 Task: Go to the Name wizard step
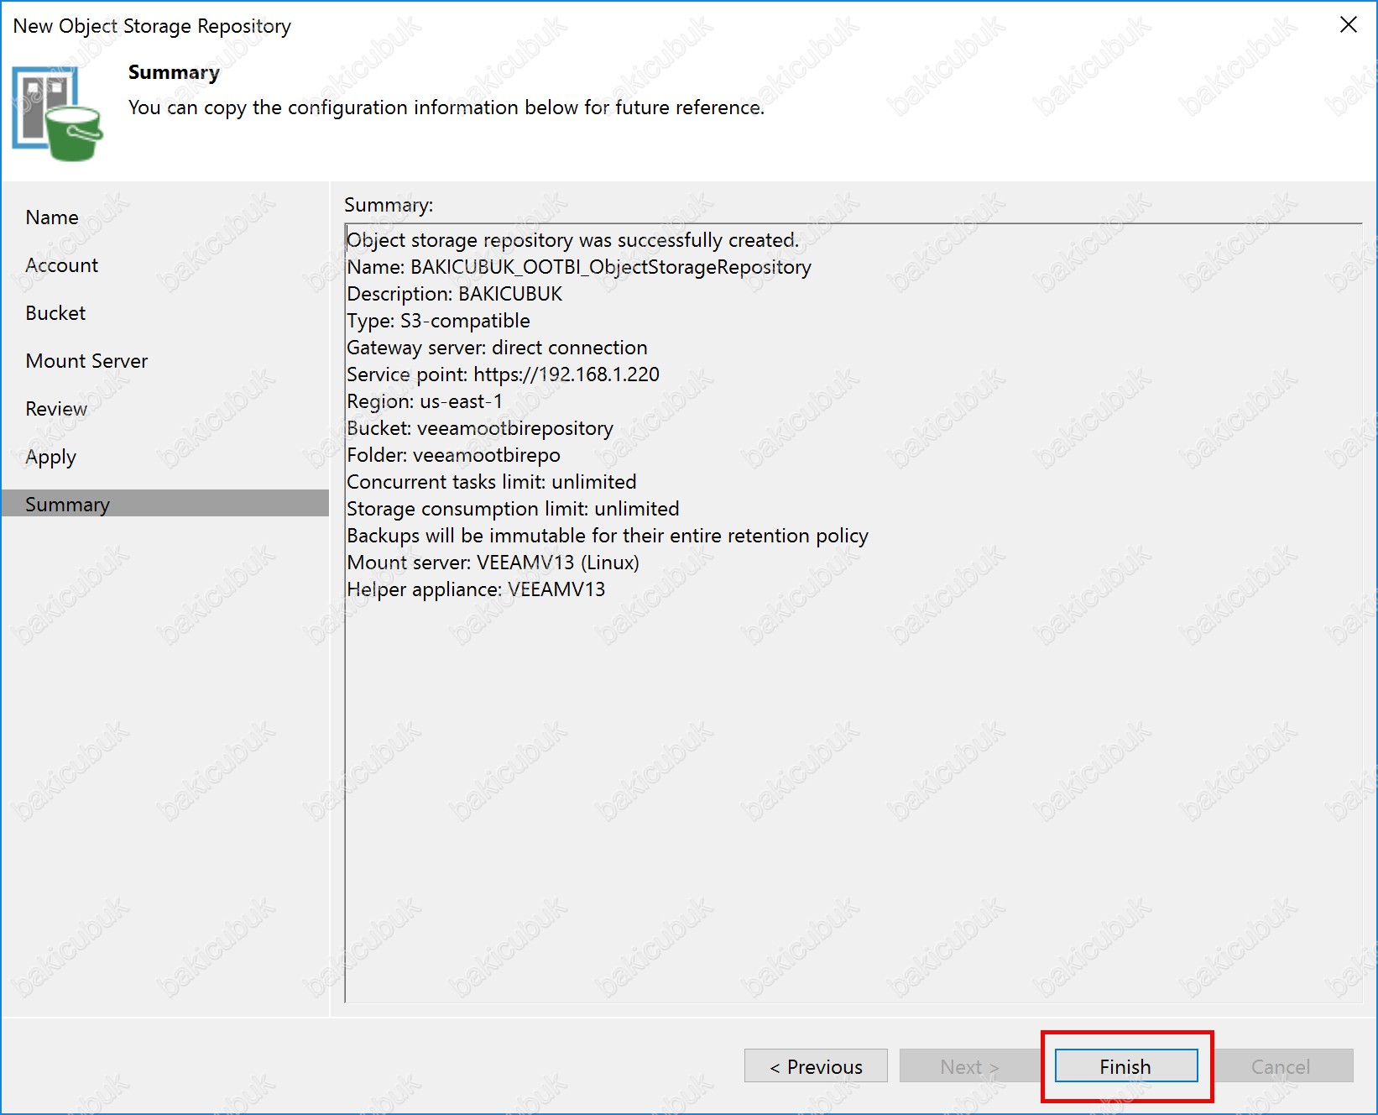[x=52, y=217]
